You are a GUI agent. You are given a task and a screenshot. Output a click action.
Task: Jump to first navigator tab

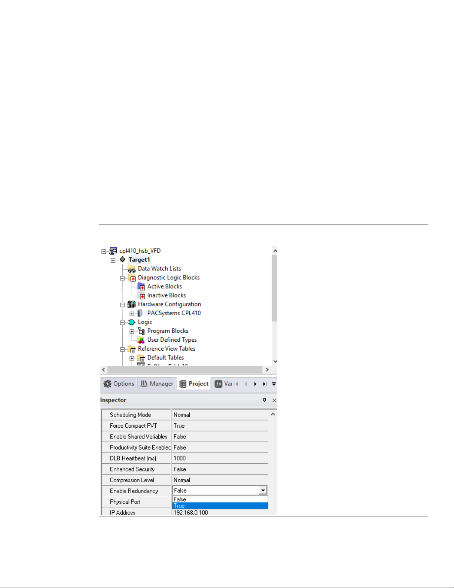point(236,384)
